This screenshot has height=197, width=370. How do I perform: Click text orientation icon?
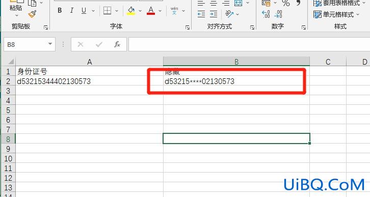pos(229,14)
